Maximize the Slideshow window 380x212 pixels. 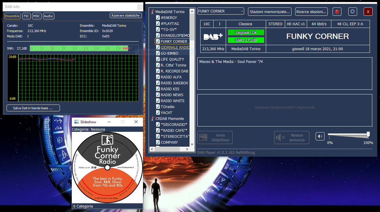tap(123, 122)
